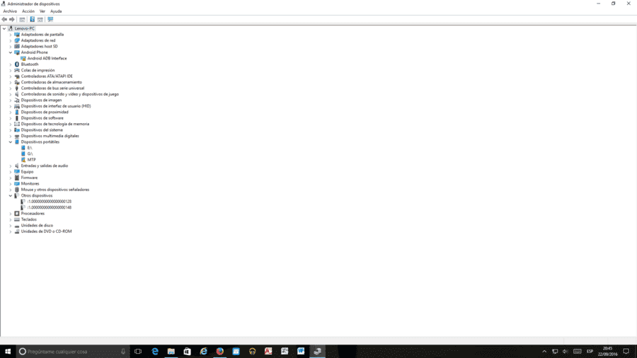Image resolution: width=637 pixels, height=358 pixels.
Task: Select unknown device ending in 148
Action: [x=49, y=207]
